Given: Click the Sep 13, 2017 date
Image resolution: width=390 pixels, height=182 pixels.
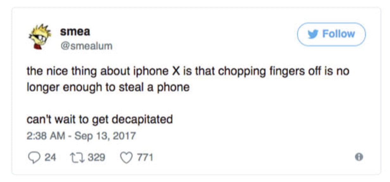Looking at the screenshot, I should 101,136.
